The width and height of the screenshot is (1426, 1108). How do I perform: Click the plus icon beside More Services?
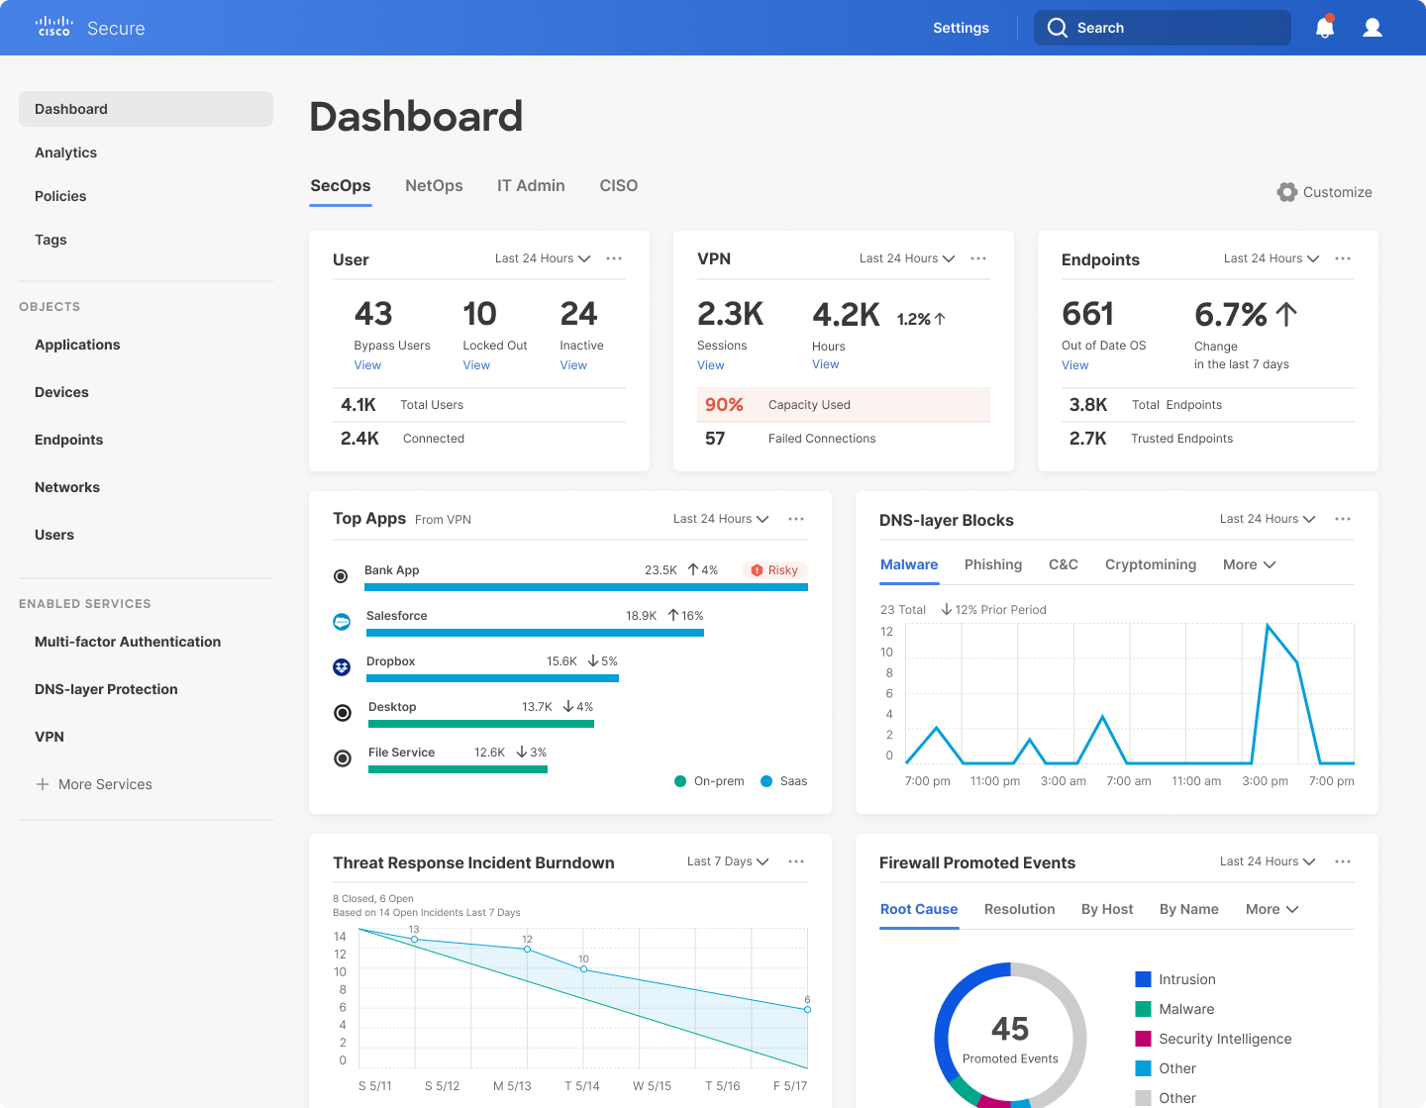(x=43, y=784)
